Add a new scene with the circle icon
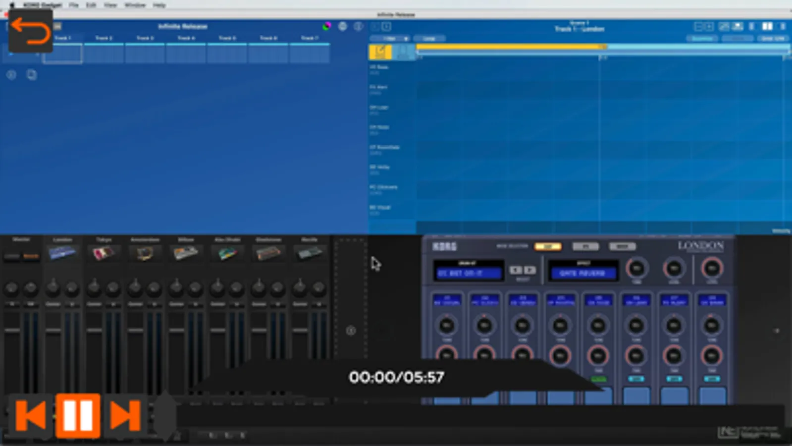Image resolution: width=792 pixels, height=446 pixels. tap(11, 75)
